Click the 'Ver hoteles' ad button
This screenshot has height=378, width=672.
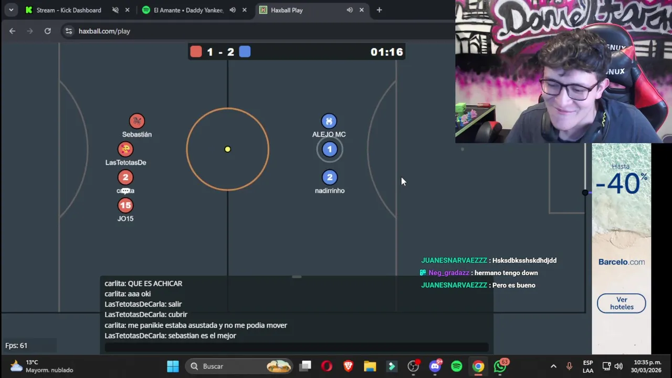(622, 303)
